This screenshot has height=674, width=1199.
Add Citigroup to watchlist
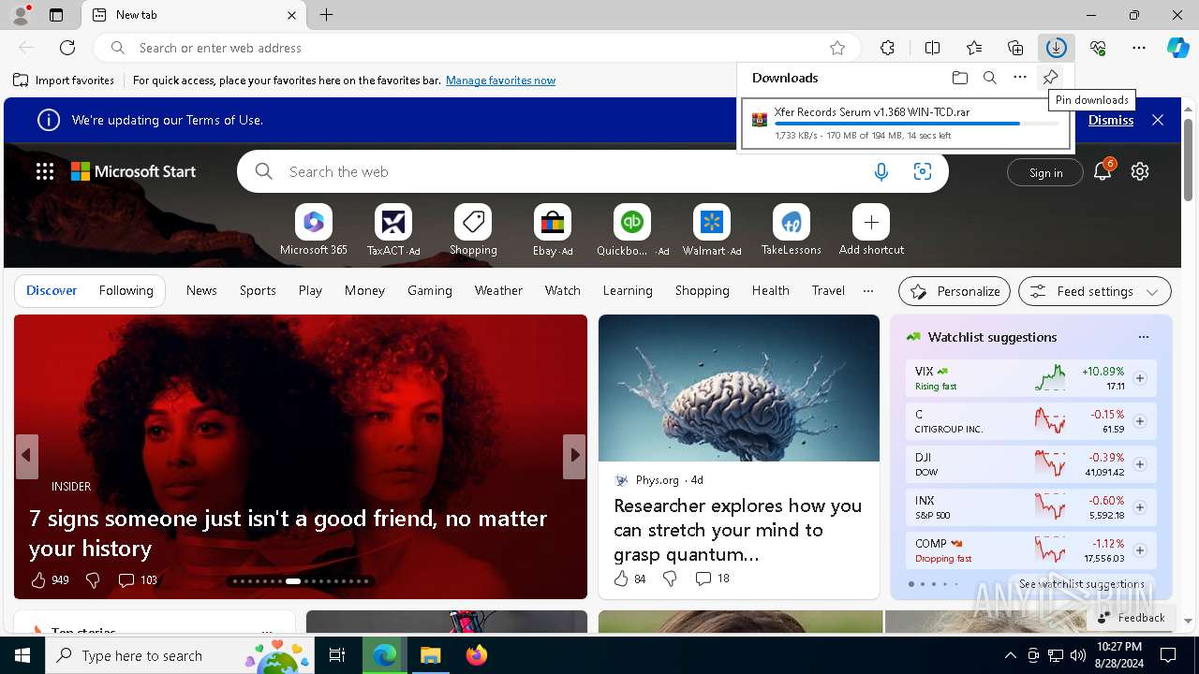tap(1140, 421)
